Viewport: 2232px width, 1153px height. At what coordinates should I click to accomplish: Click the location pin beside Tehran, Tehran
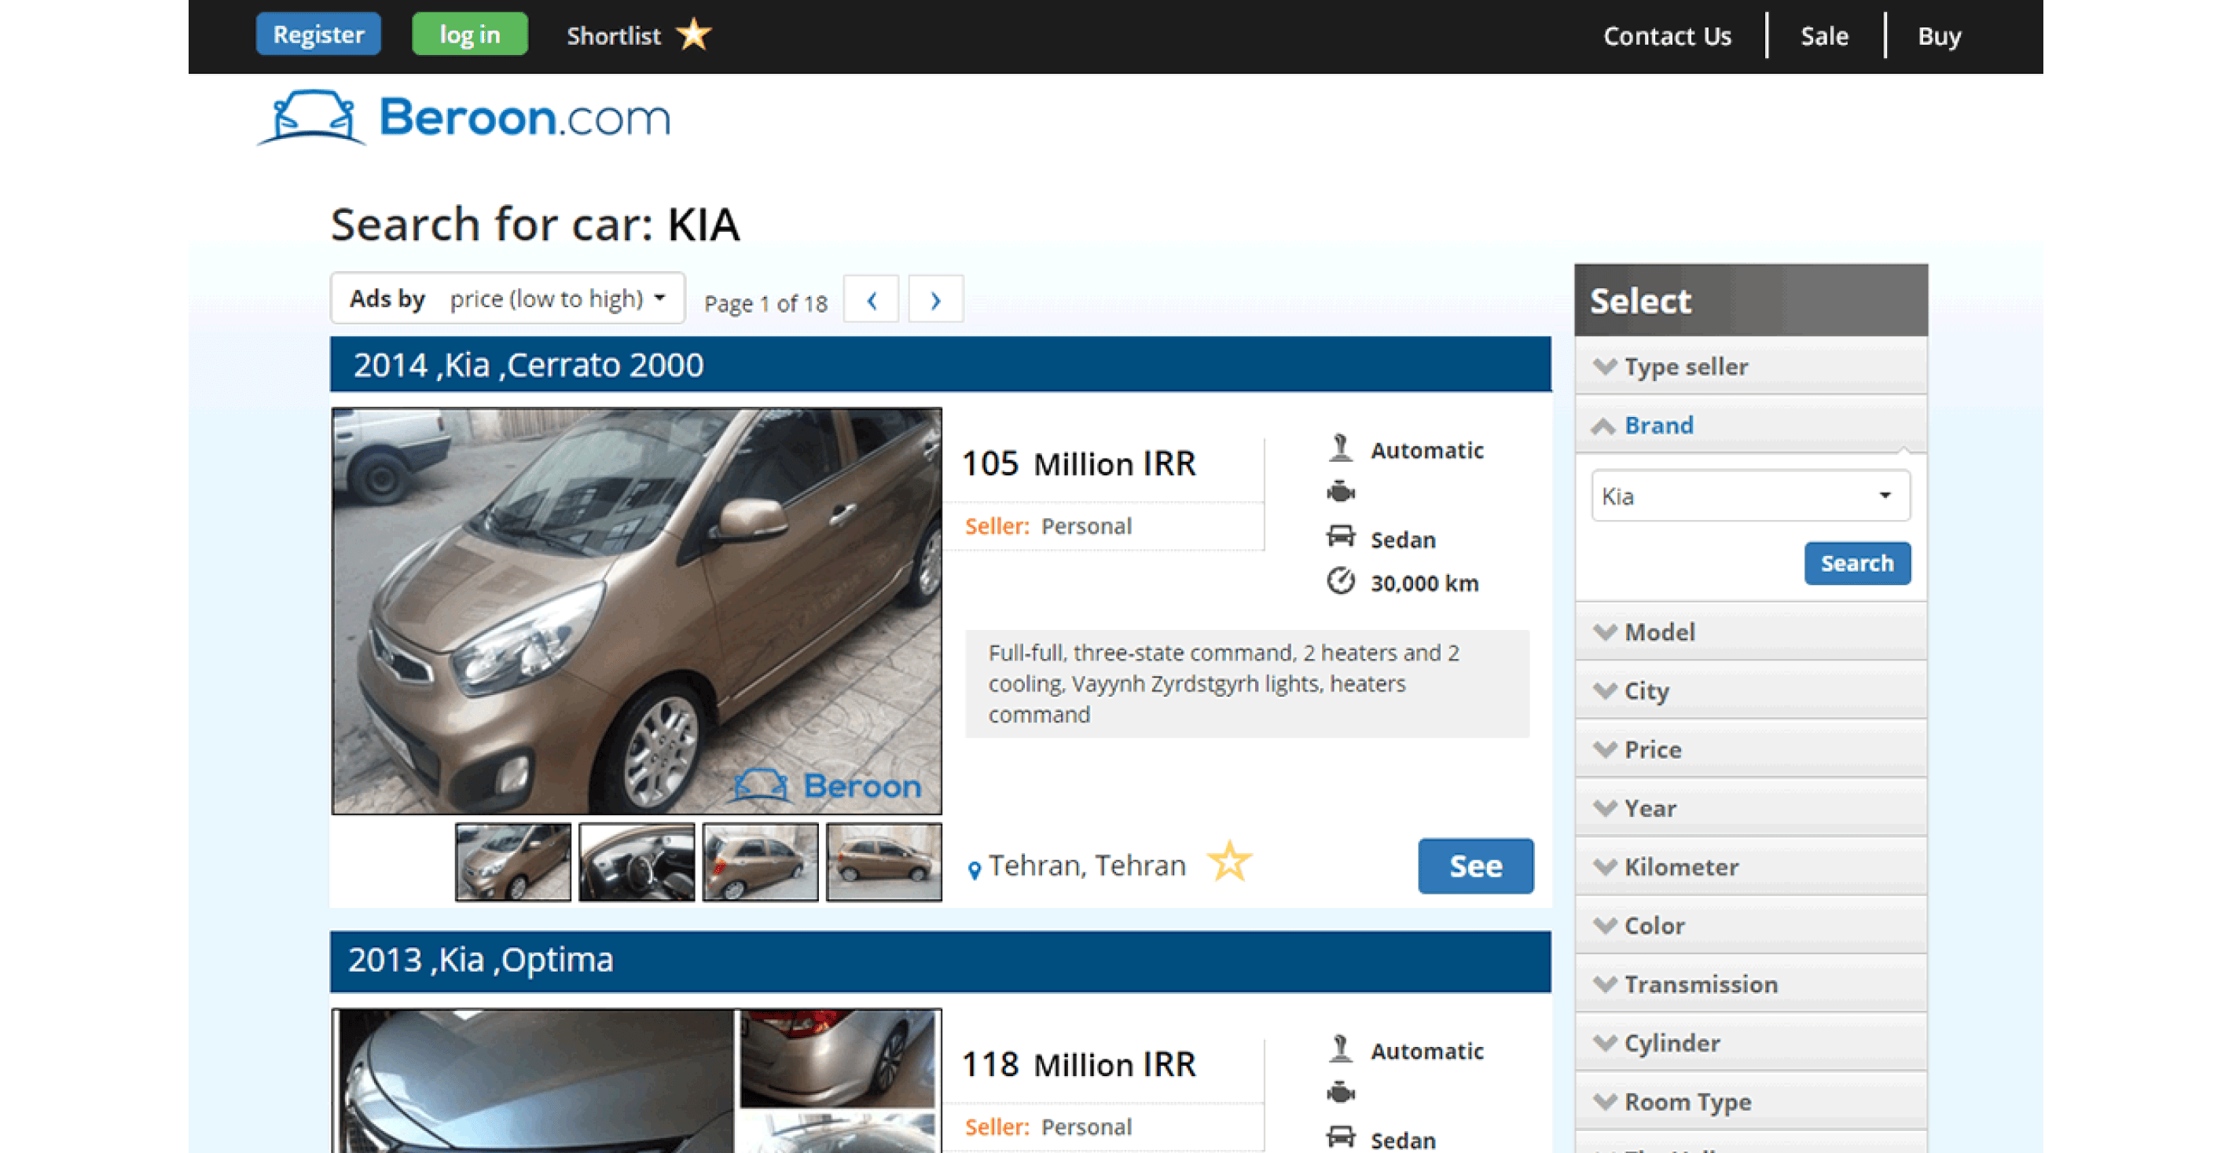tap(974, 870)
